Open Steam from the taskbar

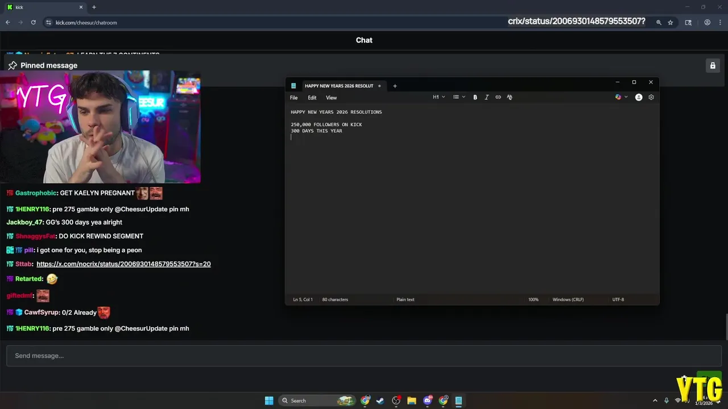coord(380,400)
